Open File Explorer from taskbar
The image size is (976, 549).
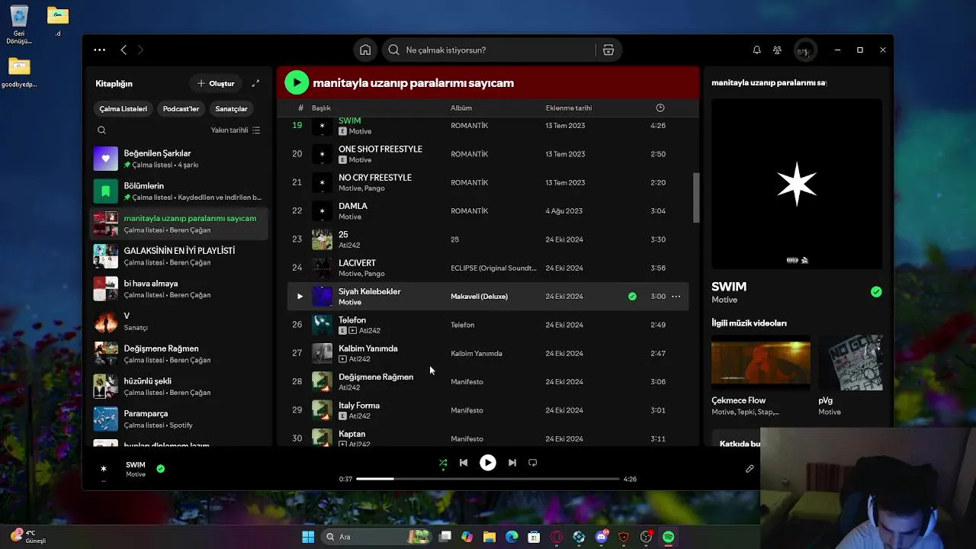490,537
